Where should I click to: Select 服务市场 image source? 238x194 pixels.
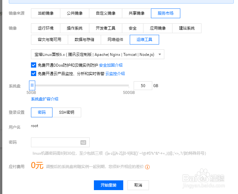(x=166, y=13)
